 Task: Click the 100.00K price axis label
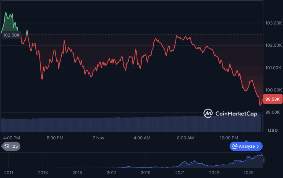pos(273,90)
